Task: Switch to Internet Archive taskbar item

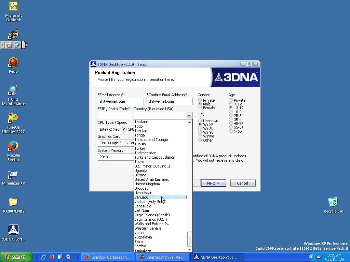Action: [162, 257]
